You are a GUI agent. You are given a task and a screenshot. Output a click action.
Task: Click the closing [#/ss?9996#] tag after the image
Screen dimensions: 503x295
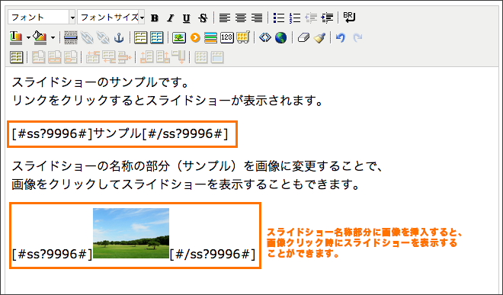[213, 255]
